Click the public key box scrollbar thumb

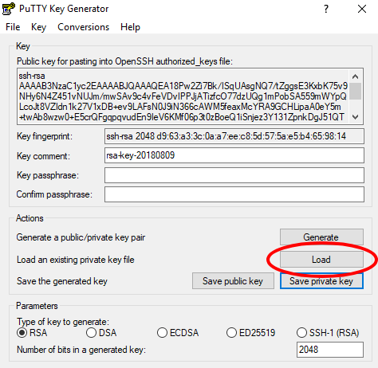[355, 91]
